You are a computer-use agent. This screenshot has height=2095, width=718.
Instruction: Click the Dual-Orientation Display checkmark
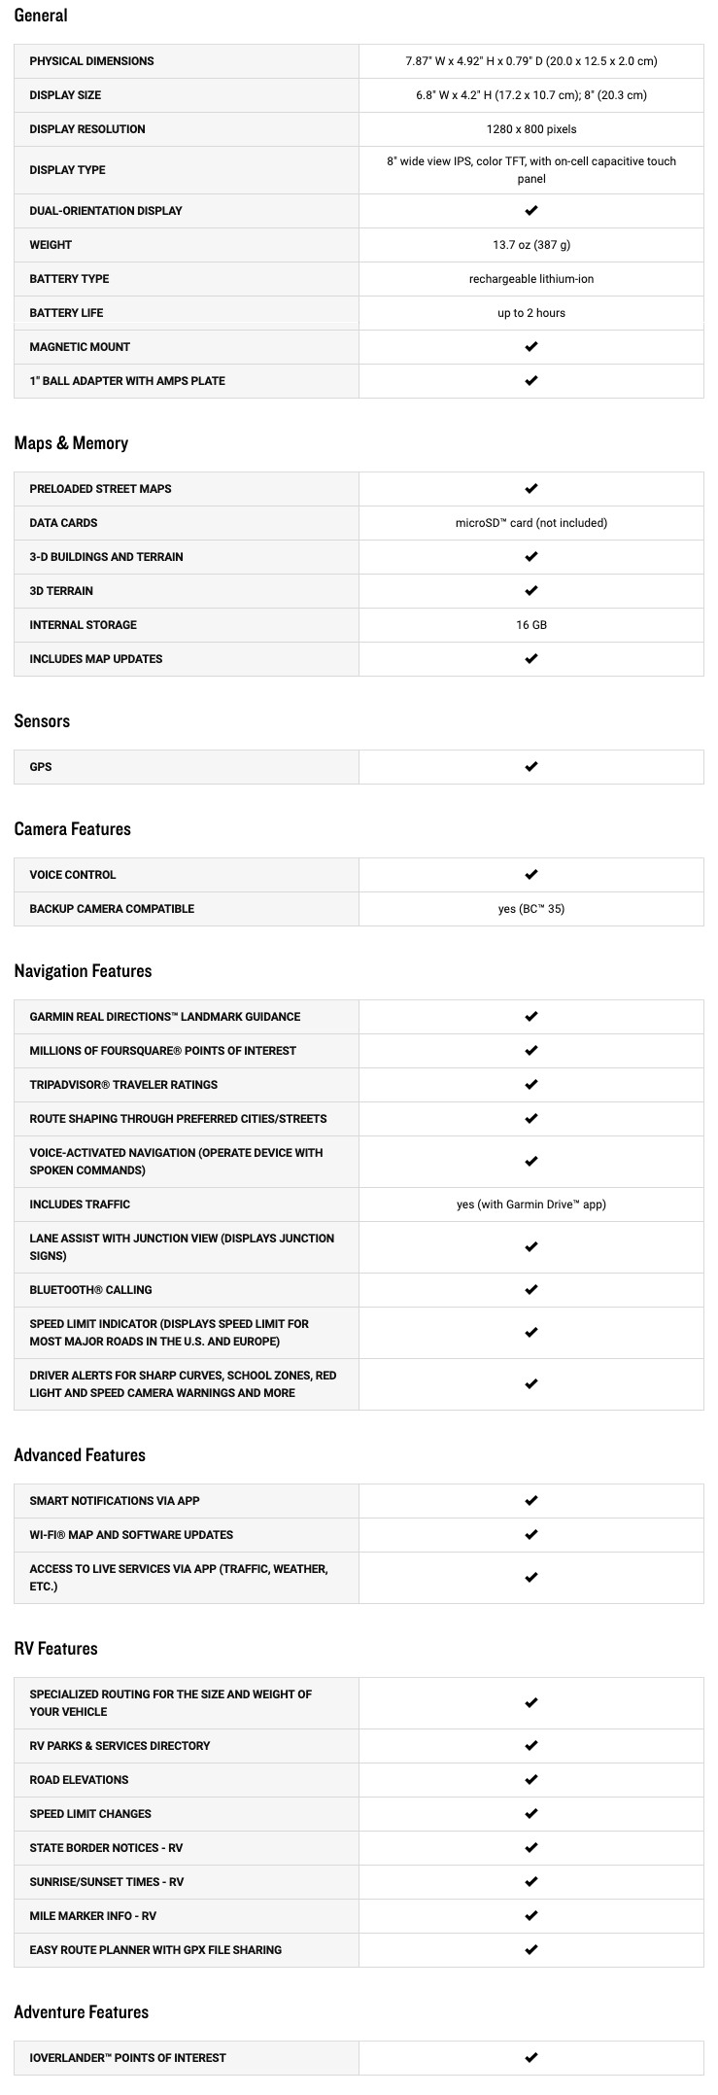click(530, 211)
